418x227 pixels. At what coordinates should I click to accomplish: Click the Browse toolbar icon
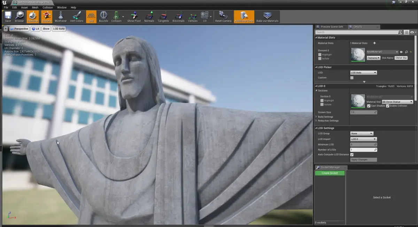(x=19, y=17)
